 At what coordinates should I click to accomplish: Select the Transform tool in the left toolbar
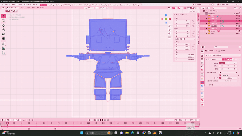pos(4,39)
